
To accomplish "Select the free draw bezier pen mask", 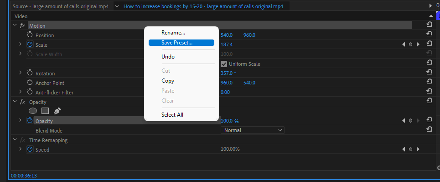I will 57,111.
